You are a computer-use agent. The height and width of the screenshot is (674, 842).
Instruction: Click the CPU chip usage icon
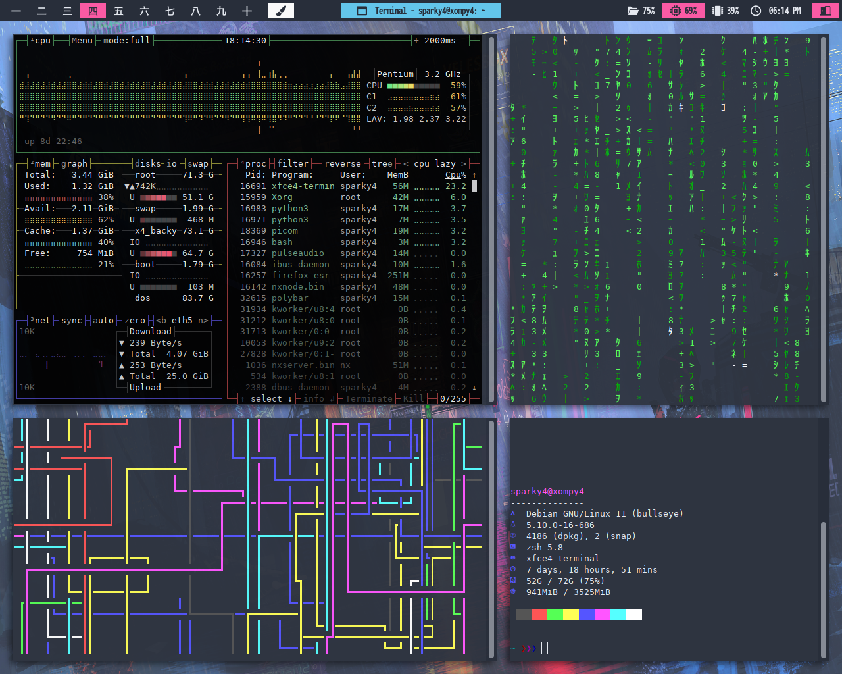click(675, 11)
